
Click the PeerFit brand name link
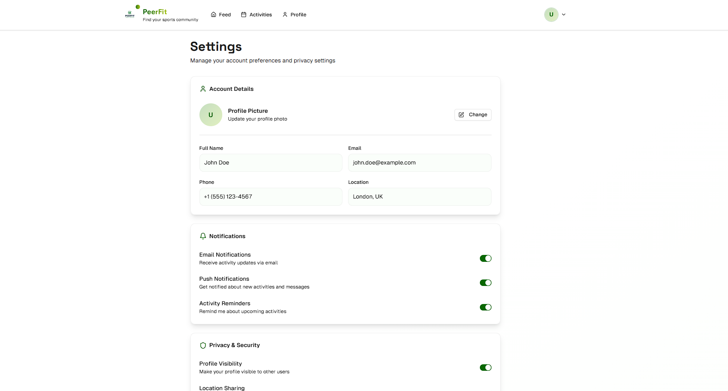155,12
